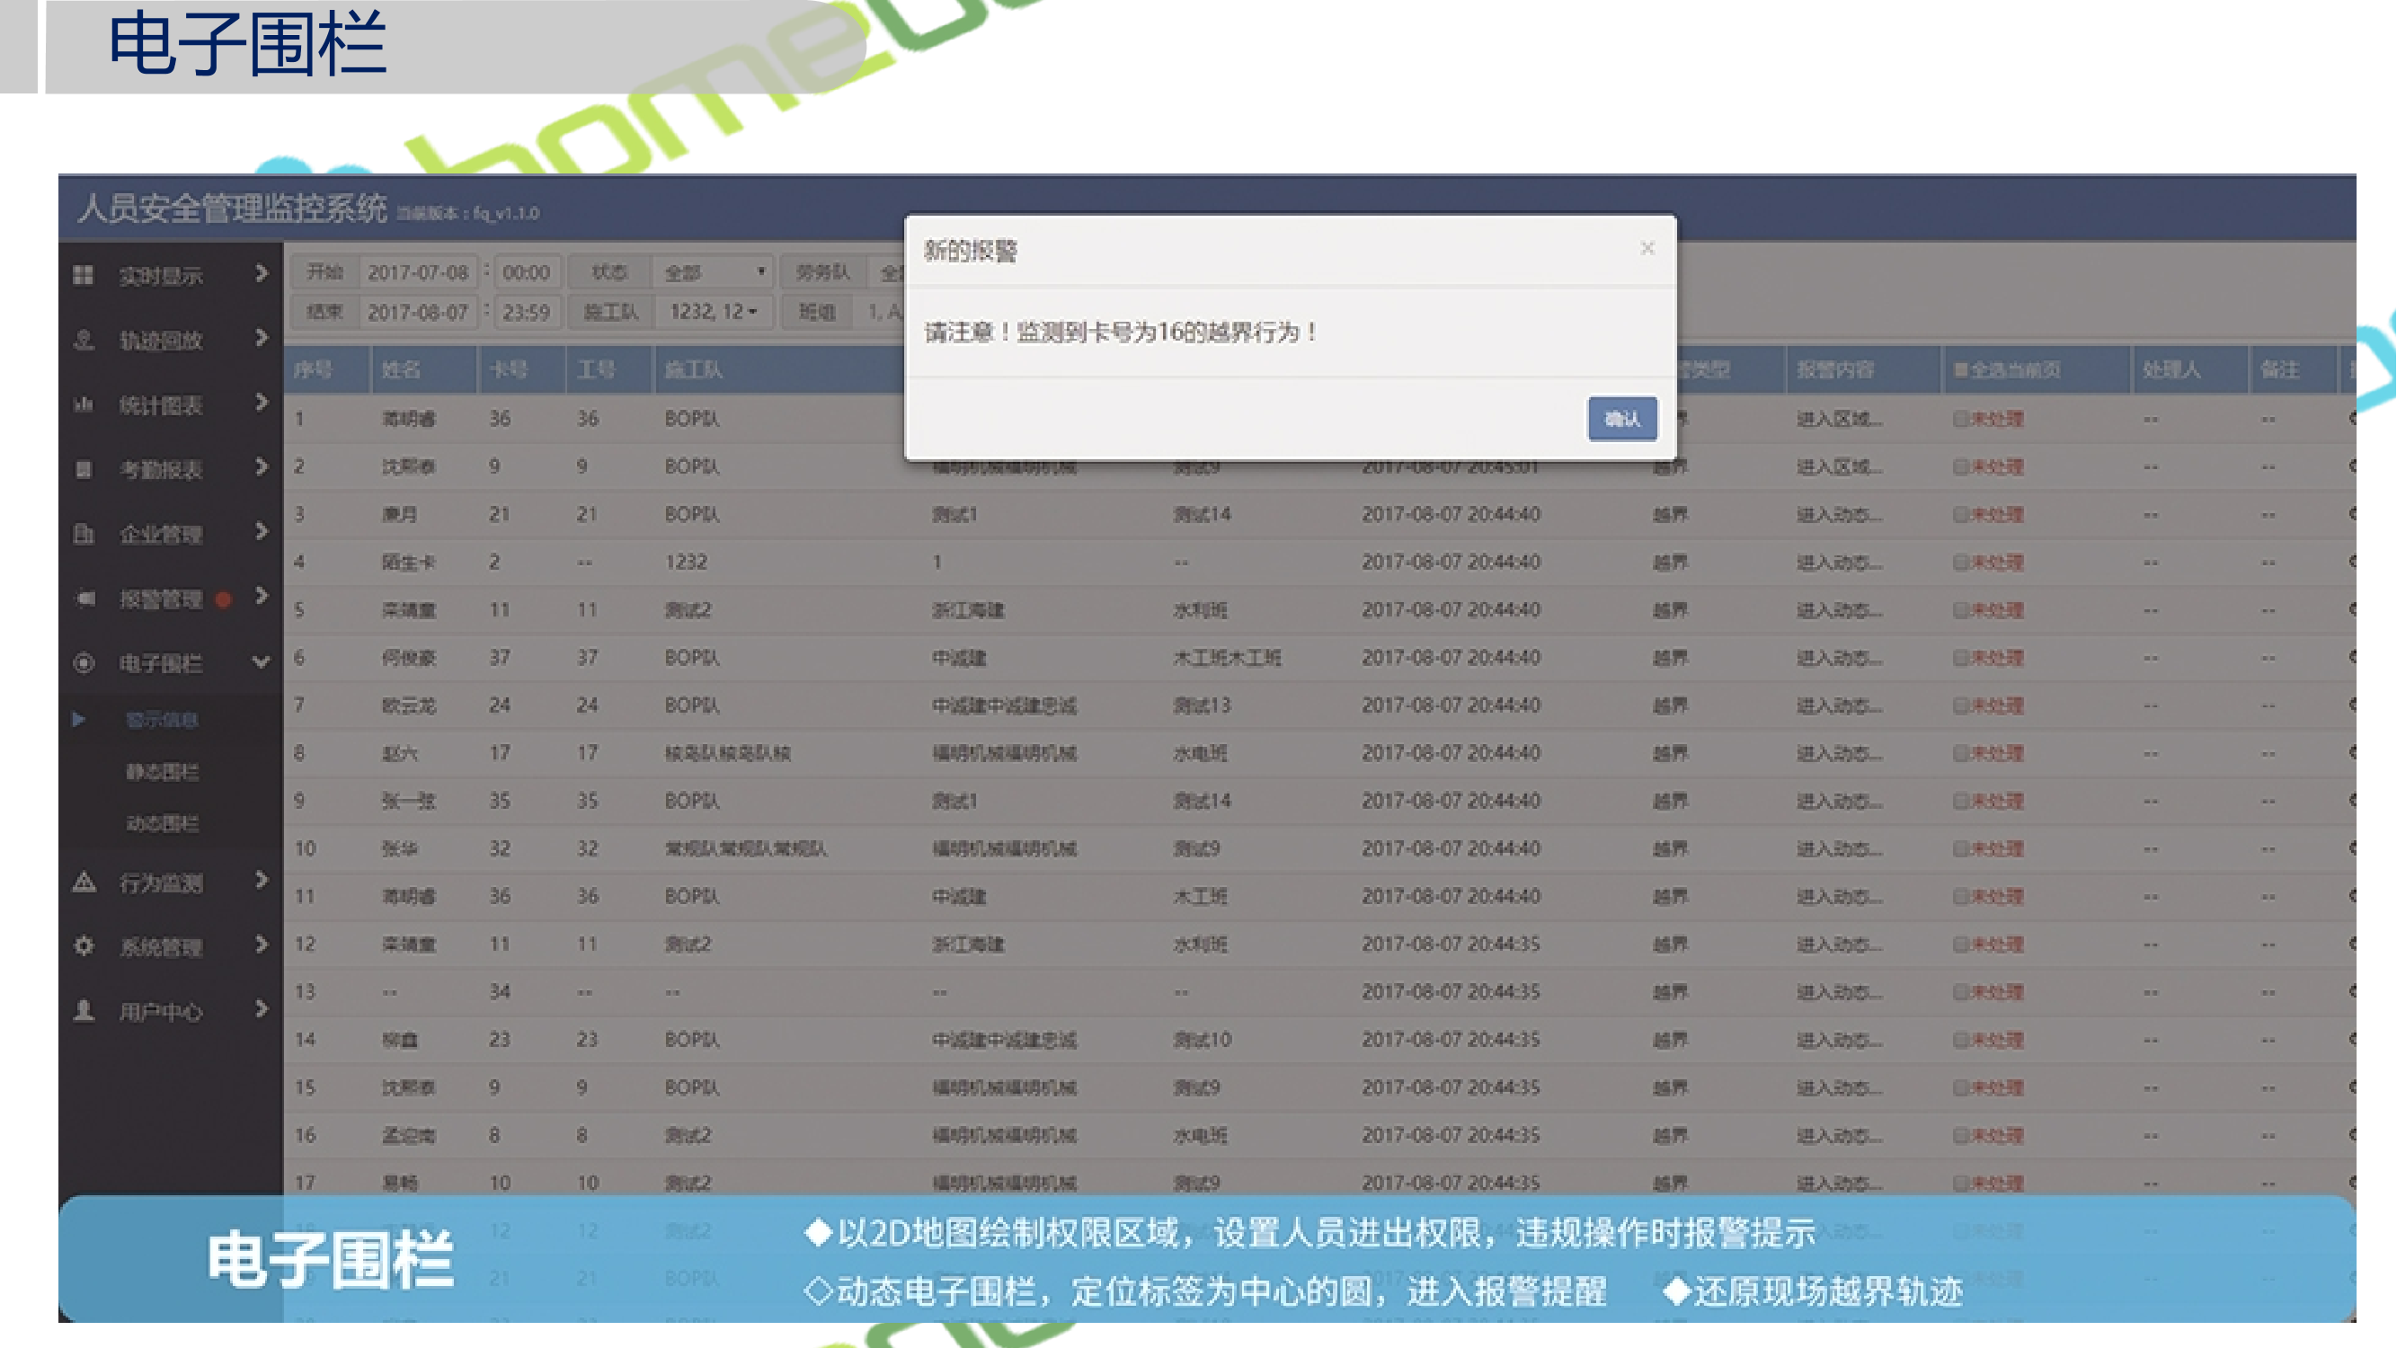Expand the 统计图表 chevron
Screen dimensions: 2397x1348
click(262, 402)
